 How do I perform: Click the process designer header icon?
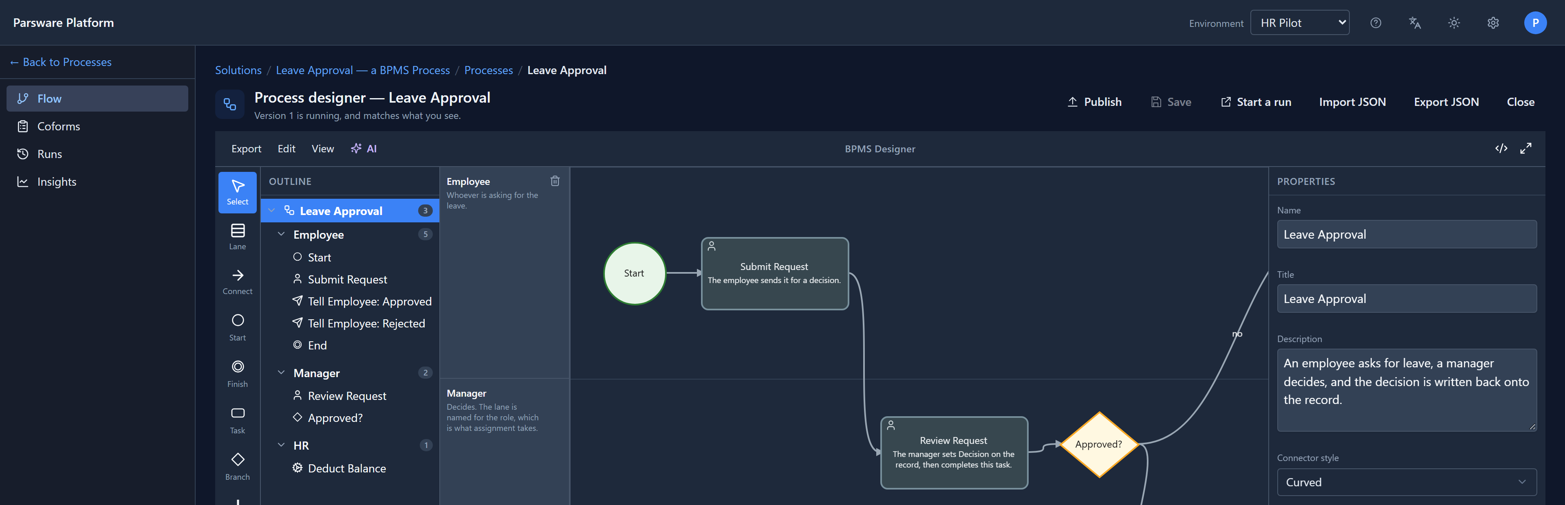[229, 104]
